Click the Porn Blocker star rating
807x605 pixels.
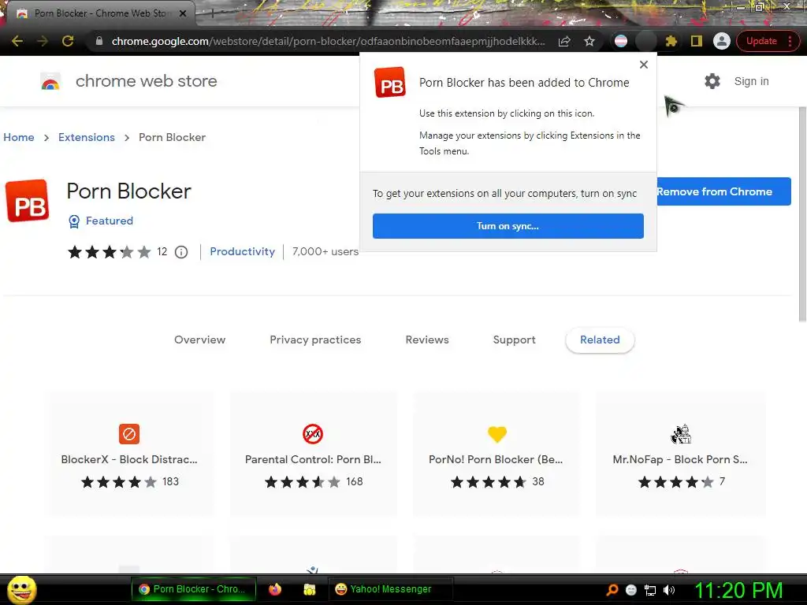pos(110,252)
